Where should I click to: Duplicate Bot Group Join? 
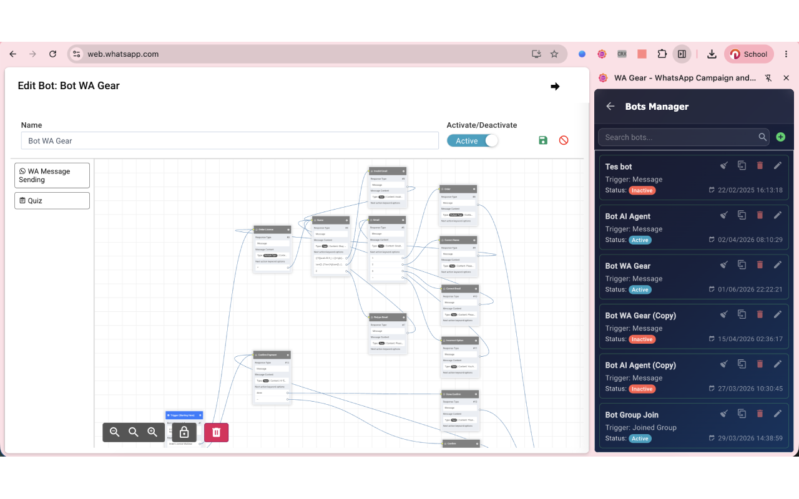(742, 414)
